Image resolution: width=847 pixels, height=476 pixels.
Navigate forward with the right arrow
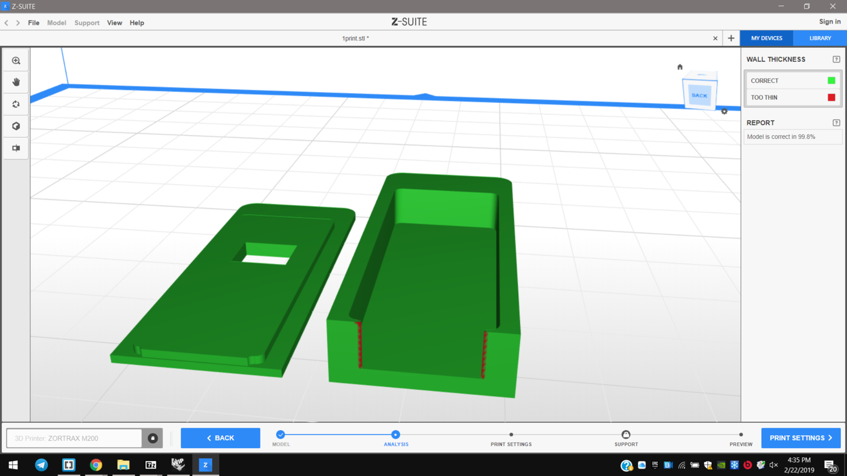pyautogui.click(x=18, y=23)
